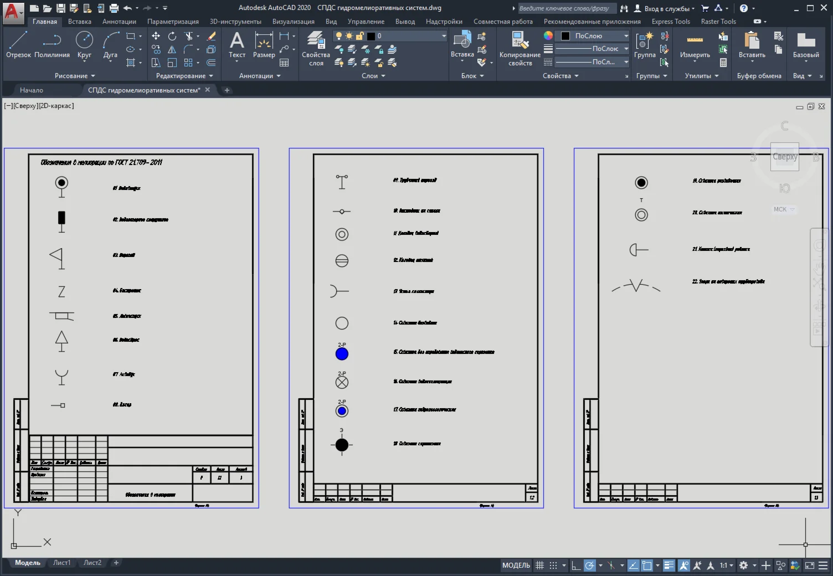Open the Параметризация ribbon tab
Image resolution: width=833 pixels, height=576 pixels.
pyautogui.click(x=173, y=22)
